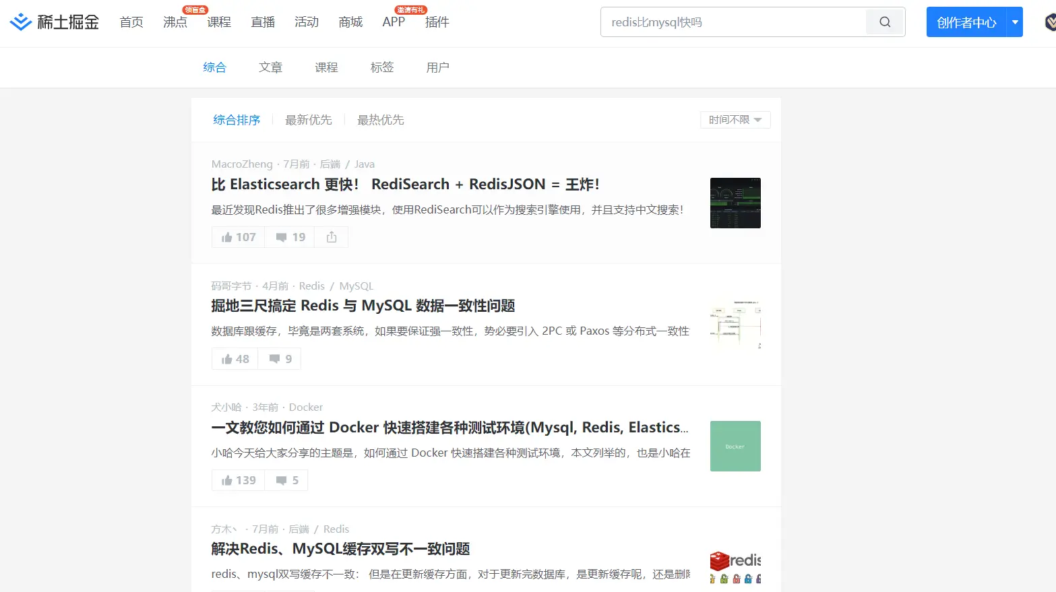Open article 比 Elasticsearch 更快 RediSearch
The image size is (1056, 592).
tap(405, 185)
